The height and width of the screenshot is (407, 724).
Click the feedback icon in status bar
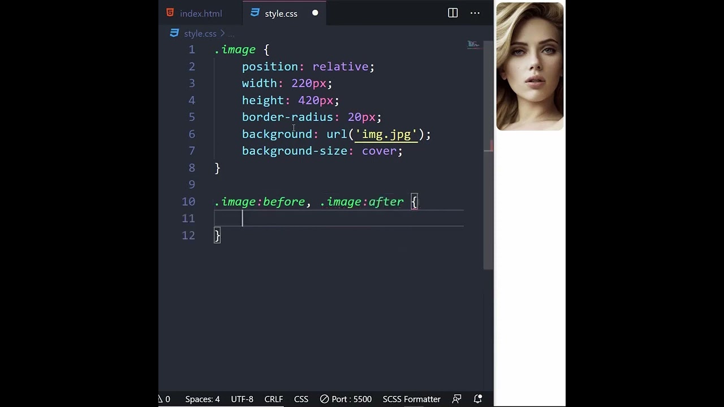pos(457,399)
